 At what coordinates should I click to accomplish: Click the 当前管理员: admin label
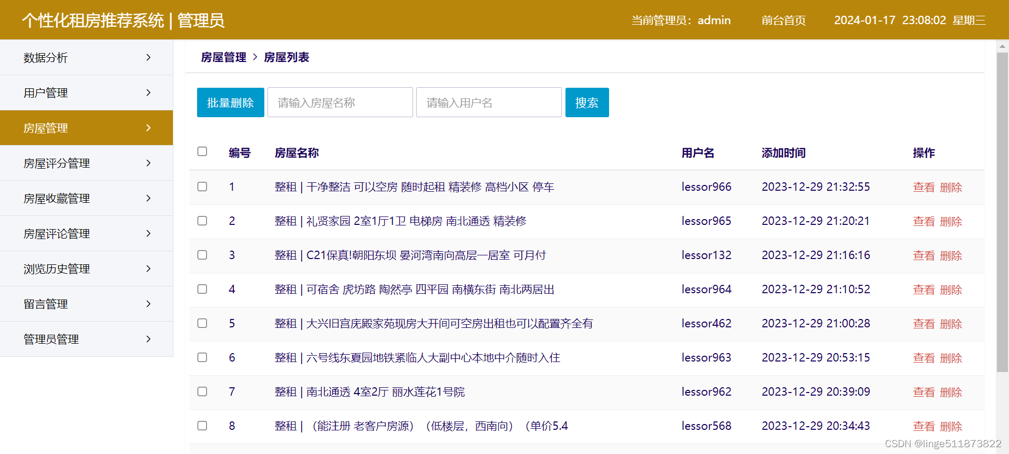(x=681, y=20)
